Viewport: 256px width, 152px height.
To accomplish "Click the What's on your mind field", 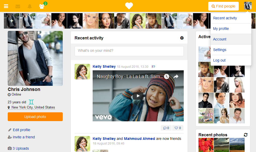I will (129, 51).
